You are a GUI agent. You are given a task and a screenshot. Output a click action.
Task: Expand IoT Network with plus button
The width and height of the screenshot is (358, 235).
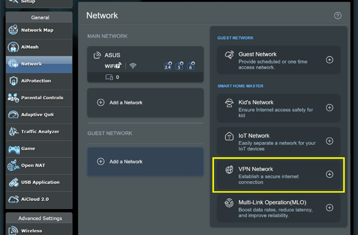click(x=330, y=141)
